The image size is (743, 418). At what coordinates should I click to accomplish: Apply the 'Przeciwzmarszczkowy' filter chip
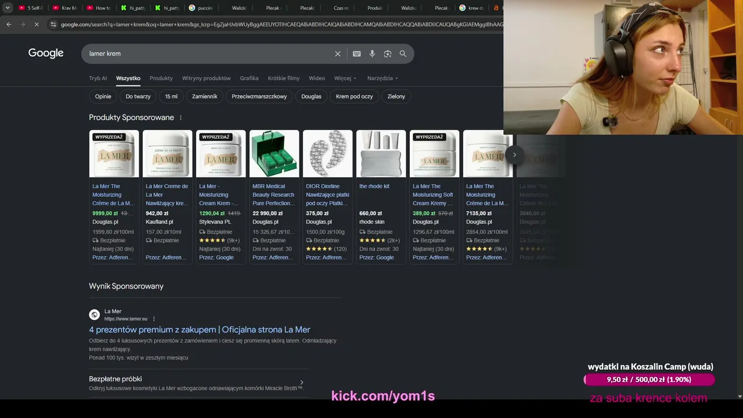click(x=259, y=96)
